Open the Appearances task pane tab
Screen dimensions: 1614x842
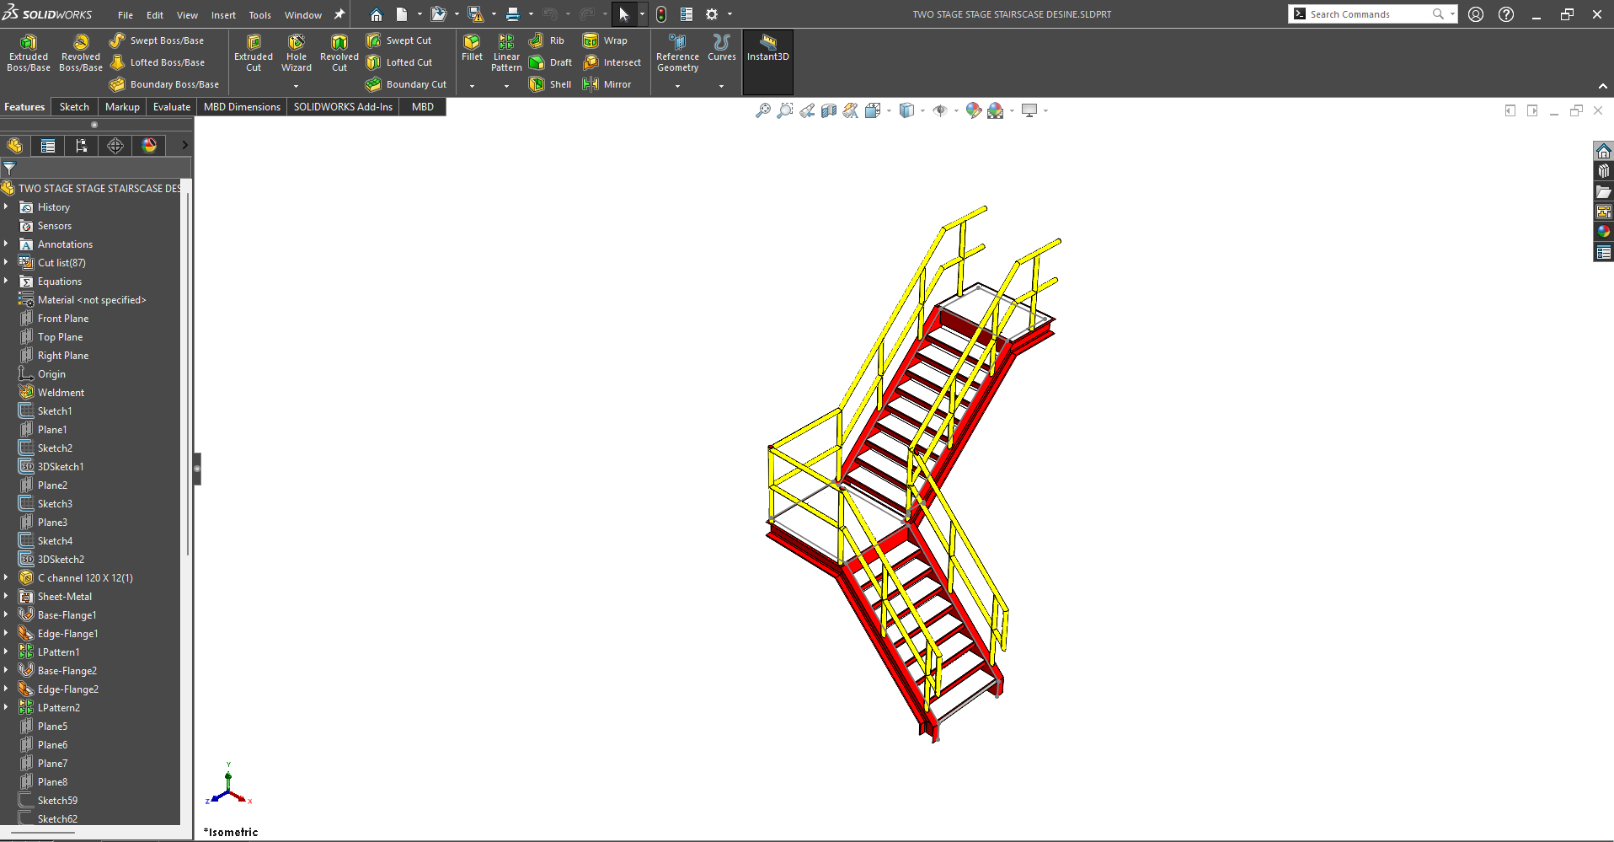tap(1604, 232)
